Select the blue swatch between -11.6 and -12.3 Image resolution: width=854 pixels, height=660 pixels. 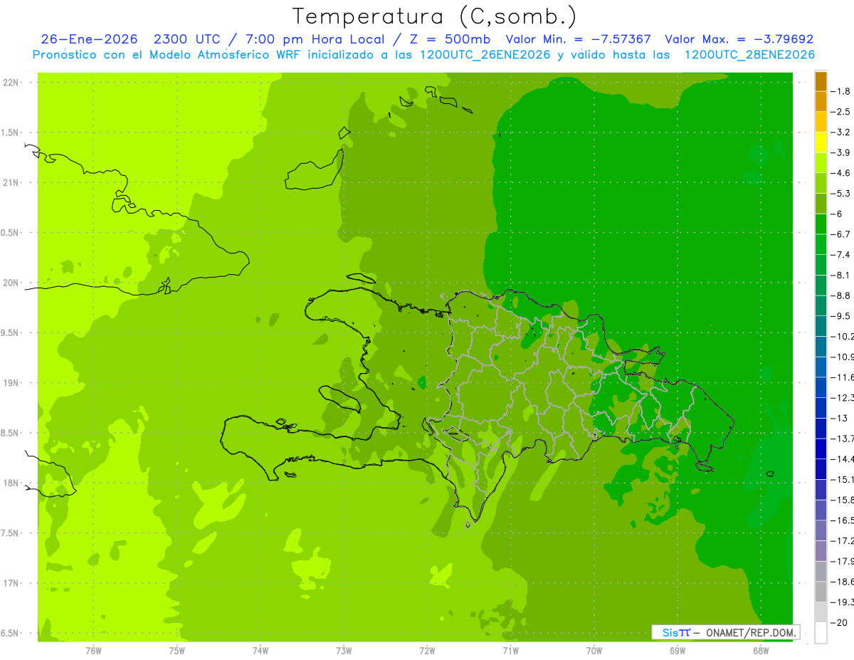821,387
